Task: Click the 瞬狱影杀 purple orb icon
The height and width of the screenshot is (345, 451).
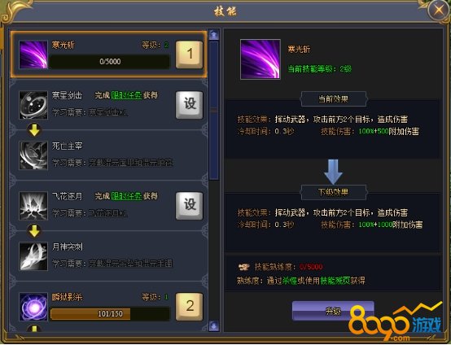Action: point(33,307)
